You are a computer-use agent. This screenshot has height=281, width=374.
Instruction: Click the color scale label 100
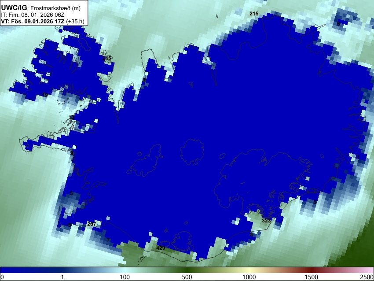coord(125,277)
